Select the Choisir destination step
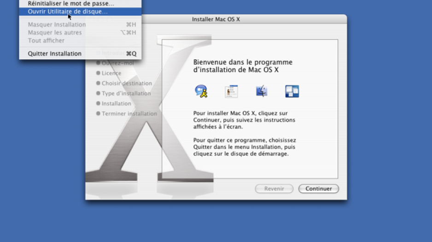 click(124, 83)
